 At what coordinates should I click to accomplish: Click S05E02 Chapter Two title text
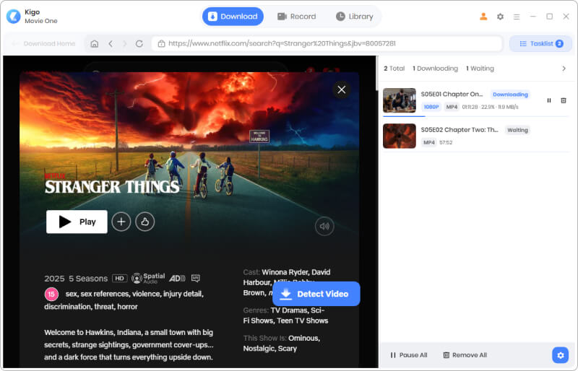pyautogui.click(x=460, y=130)
